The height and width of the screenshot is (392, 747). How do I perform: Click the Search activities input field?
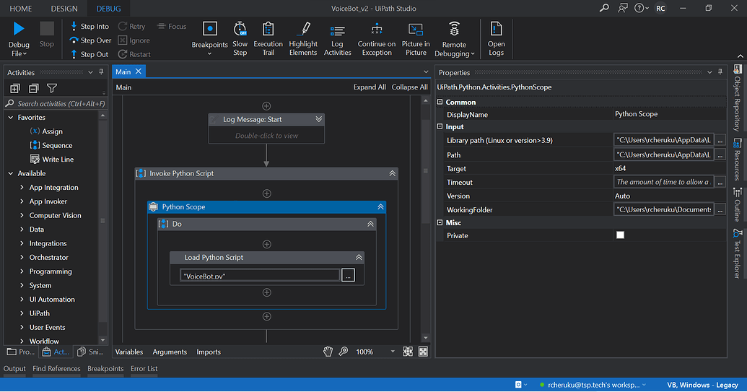[58, 104]
